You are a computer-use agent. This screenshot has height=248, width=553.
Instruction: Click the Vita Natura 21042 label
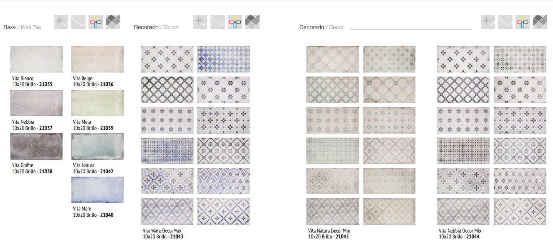point(93,169)
